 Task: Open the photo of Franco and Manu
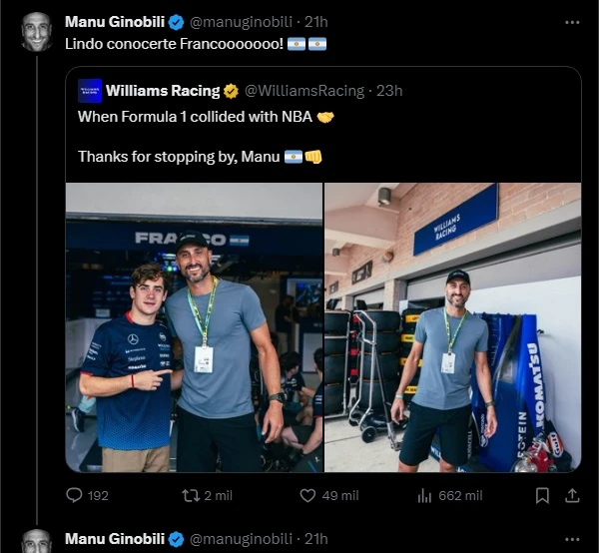tap(194, 326)
